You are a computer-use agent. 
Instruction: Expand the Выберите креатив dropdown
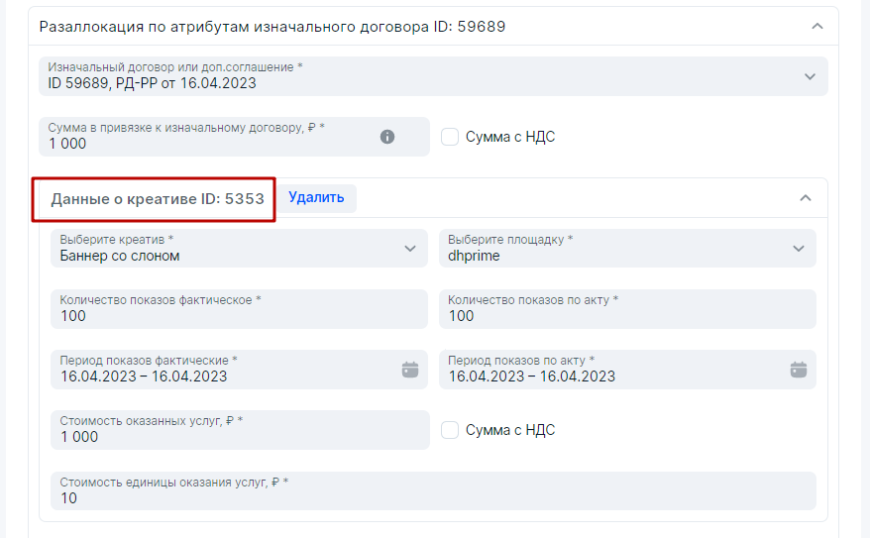point(410,249)
